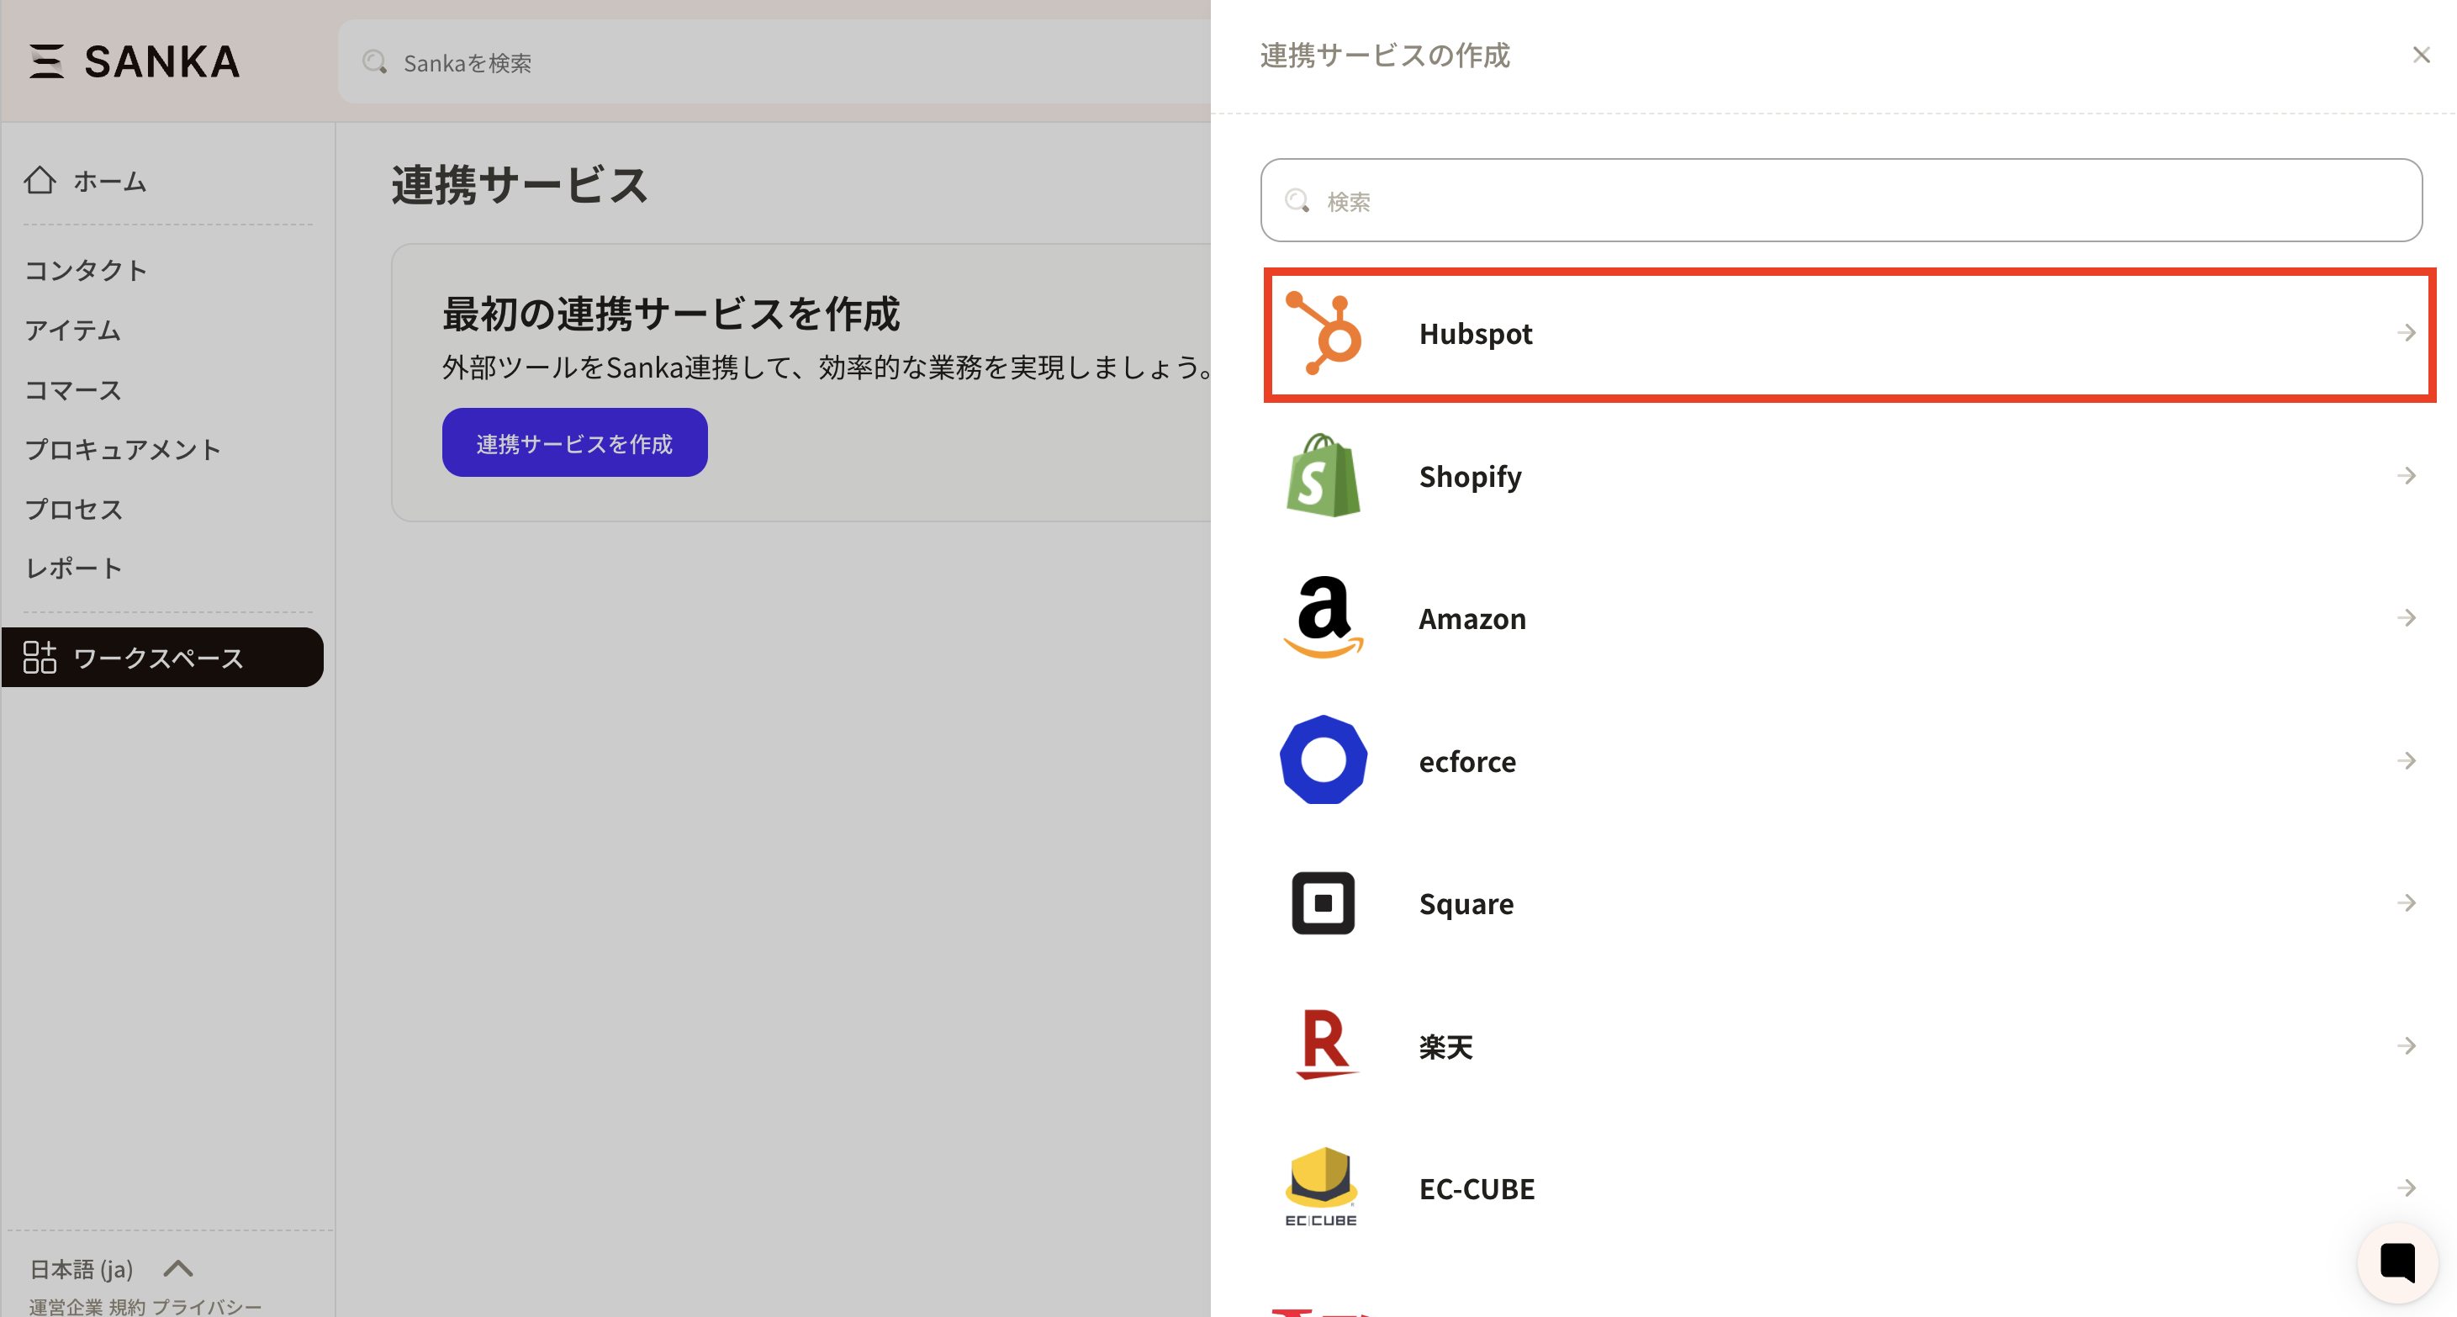Image resolution: width=2457 pixels, height=1317 pixels.
Task: Close the 連携サービスの作成 panel
Action: (x=2421, y=56)
